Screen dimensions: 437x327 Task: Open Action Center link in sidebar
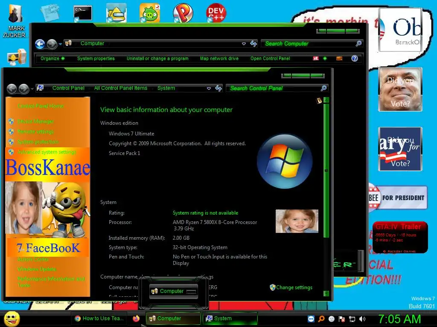[33, 259]
